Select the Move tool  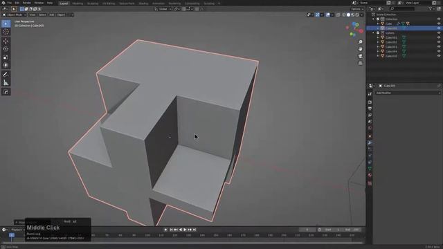(x=6, y=41)
